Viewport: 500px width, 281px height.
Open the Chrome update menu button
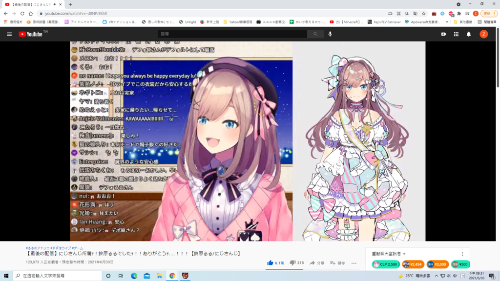[489, 13]
